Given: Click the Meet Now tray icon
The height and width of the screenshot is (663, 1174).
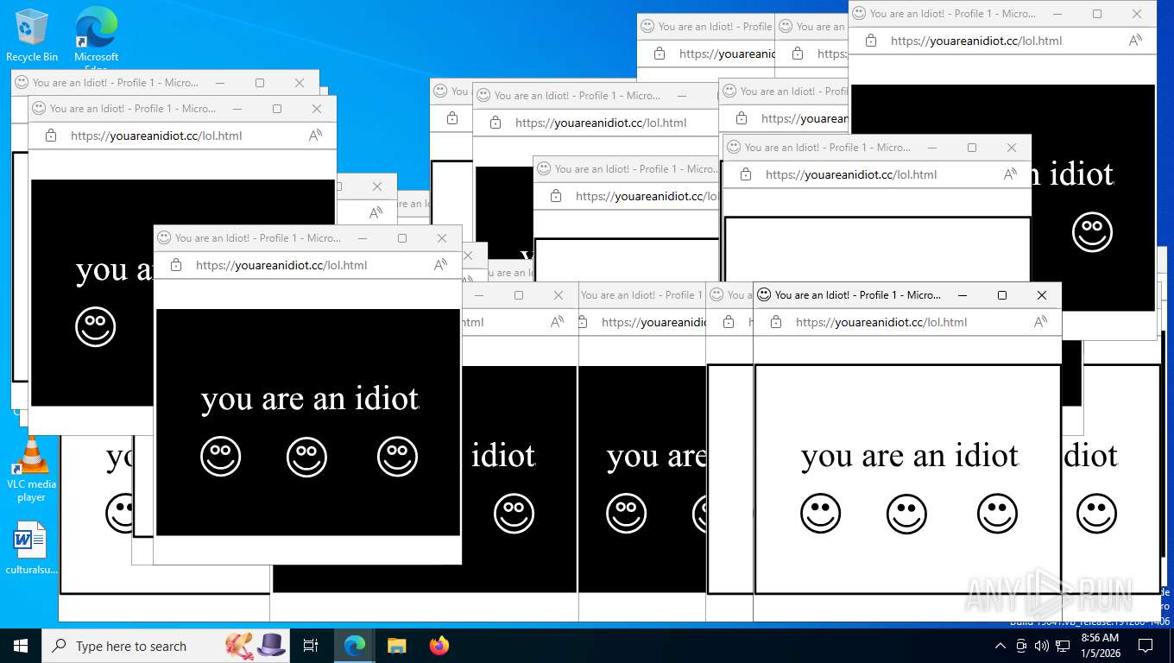Looking at the screenshot, I should [x=1021, y=646].
